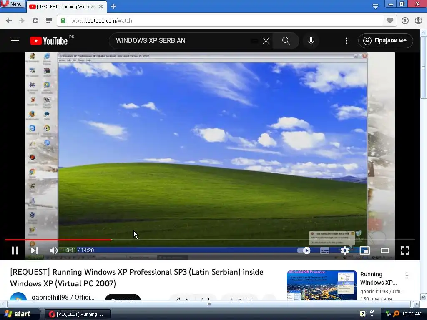The width and height of the screenshot is (427, 320).
Task: Open gabrielhill98 channel name link
Action: 63,297
